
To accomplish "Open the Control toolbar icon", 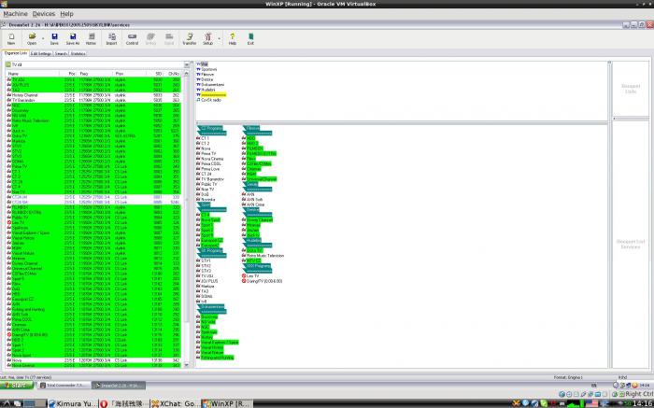I will [132, 39].
